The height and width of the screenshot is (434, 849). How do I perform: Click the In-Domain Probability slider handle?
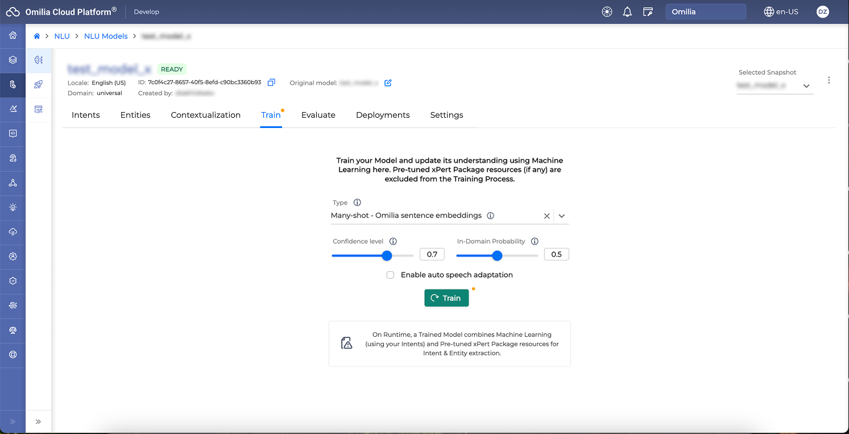(x=497, y=256)
